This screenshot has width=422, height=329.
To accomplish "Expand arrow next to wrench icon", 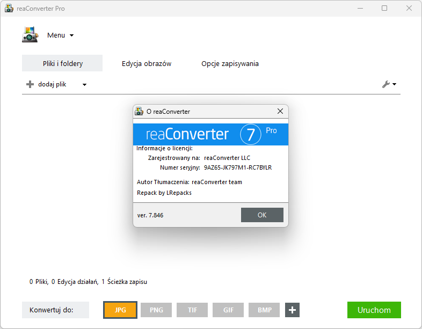I will 395,84.
